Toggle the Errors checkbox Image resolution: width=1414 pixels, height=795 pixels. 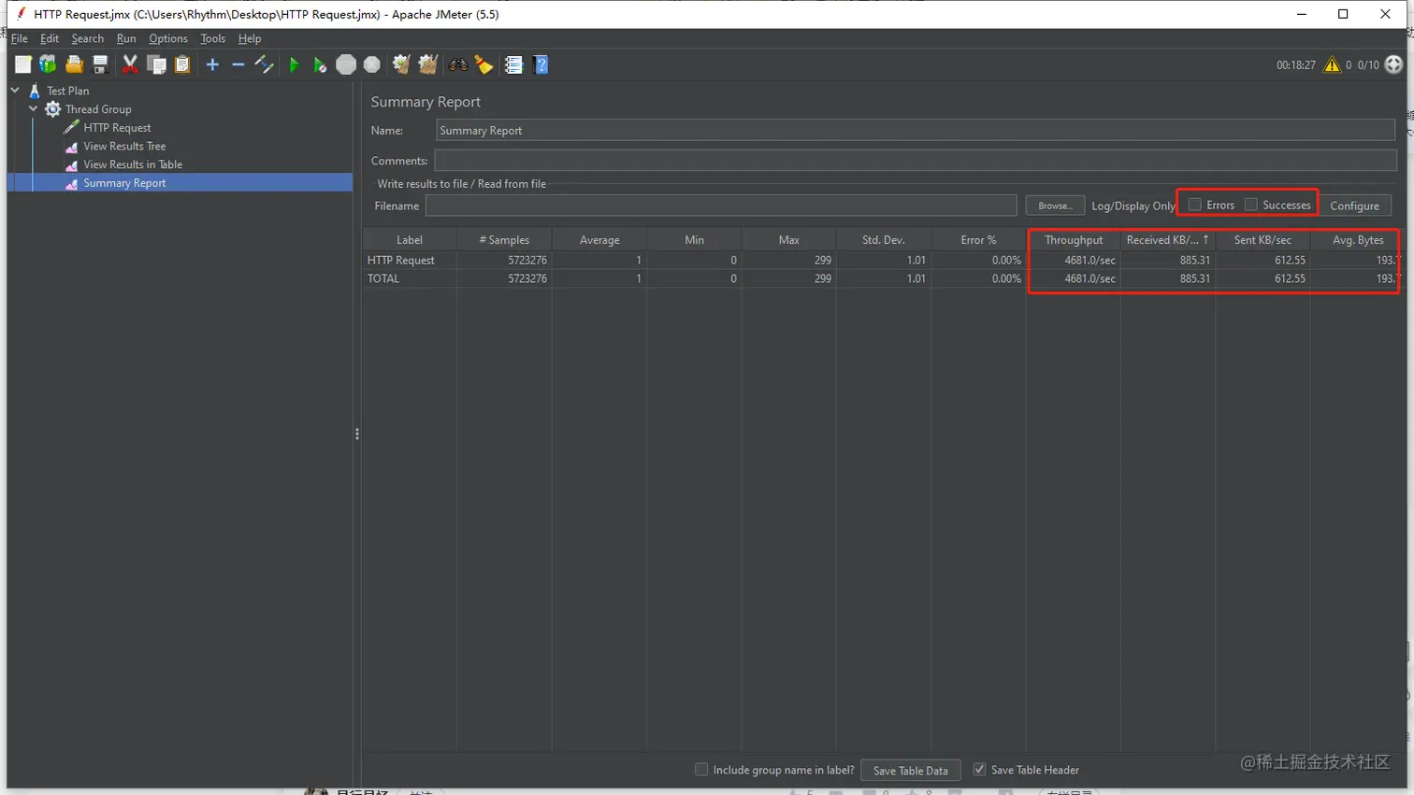click(1194, 205)
